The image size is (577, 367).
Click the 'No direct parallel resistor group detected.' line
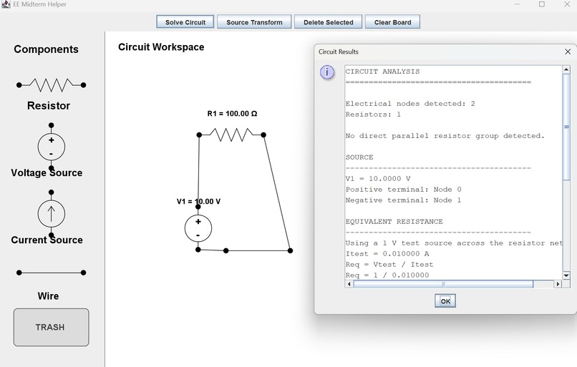tap(445, 136)
